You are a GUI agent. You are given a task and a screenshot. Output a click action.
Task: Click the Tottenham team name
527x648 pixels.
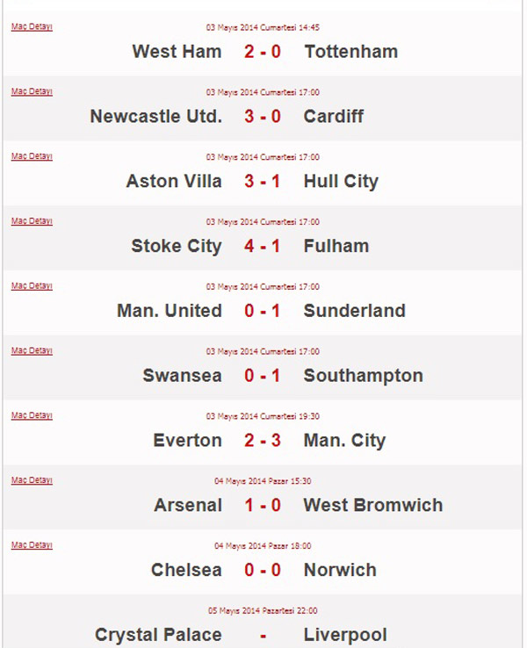(351, 52)
